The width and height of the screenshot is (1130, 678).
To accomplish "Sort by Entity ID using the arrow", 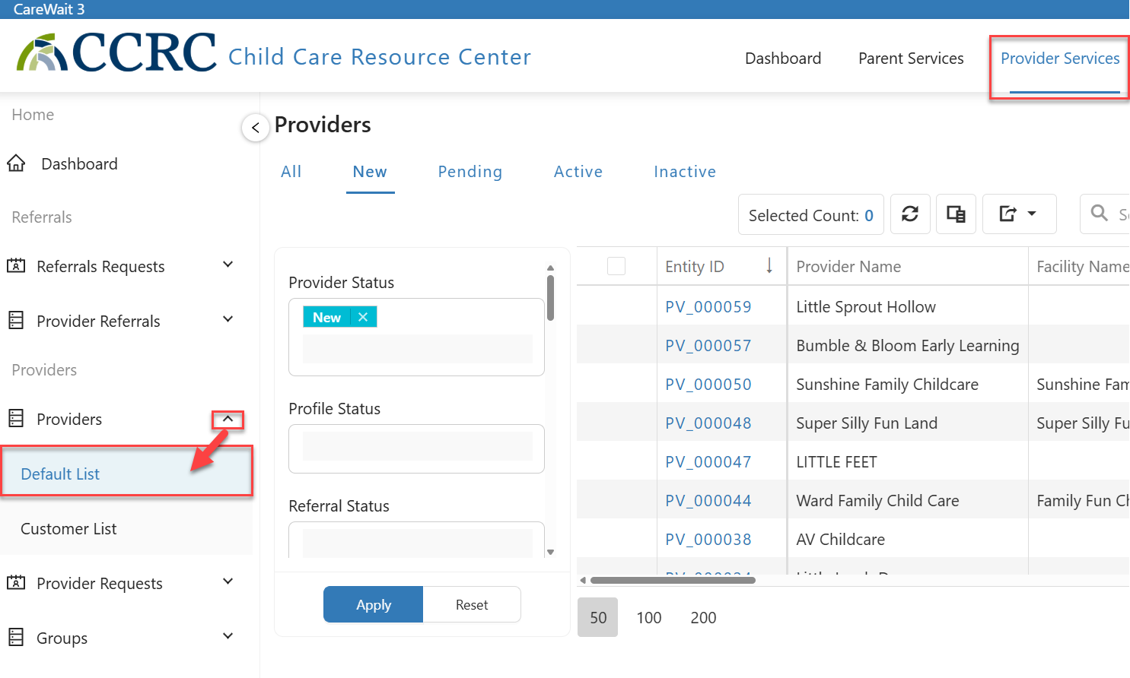I will (x=769, y=265).
